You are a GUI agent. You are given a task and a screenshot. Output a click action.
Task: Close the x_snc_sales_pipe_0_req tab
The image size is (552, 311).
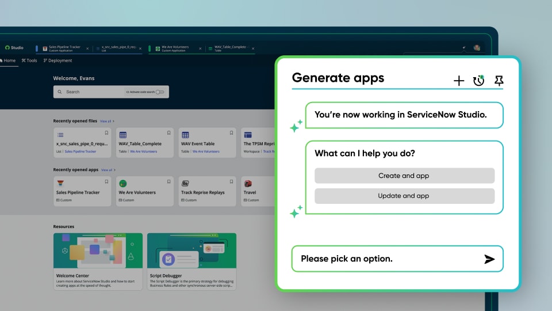[140, 48]
